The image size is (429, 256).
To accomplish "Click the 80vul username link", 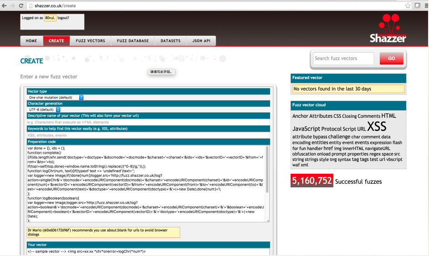I will (50, 18).
